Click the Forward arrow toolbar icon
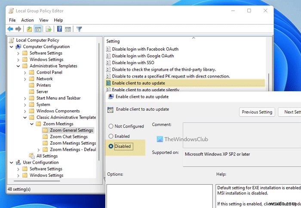Image resolution: width=301 pixels, height=208 pixels. coord(18,29)
